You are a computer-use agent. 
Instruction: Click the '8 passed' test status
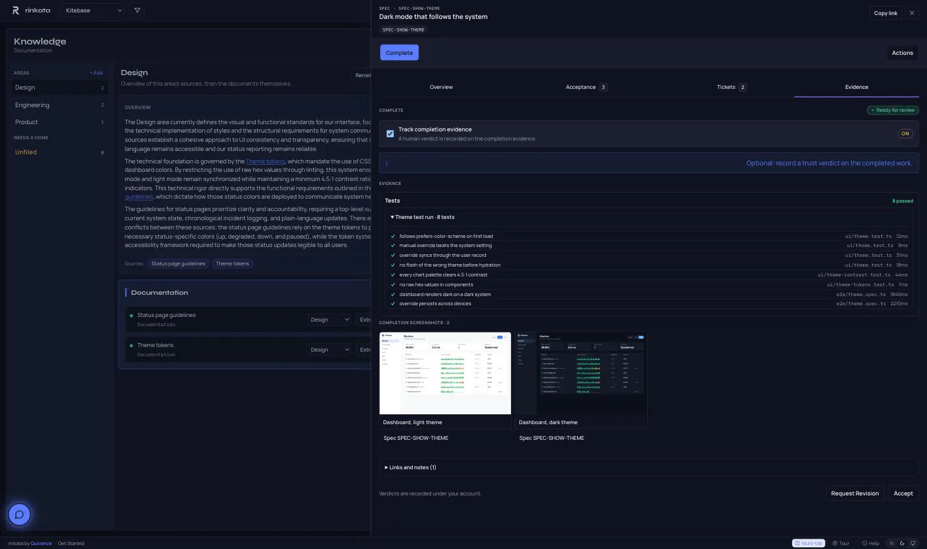[902, 201]
